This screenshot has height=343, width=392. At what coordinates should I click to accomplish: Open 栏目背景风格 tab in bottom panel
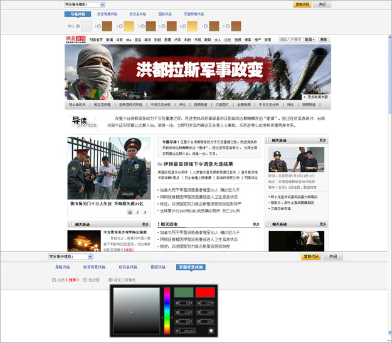[94, 267]
